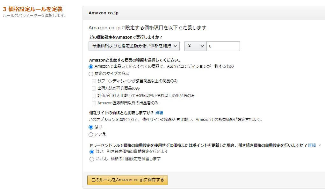Select radio Amazonで出品しているすべての商品

[x=91, y=67]
